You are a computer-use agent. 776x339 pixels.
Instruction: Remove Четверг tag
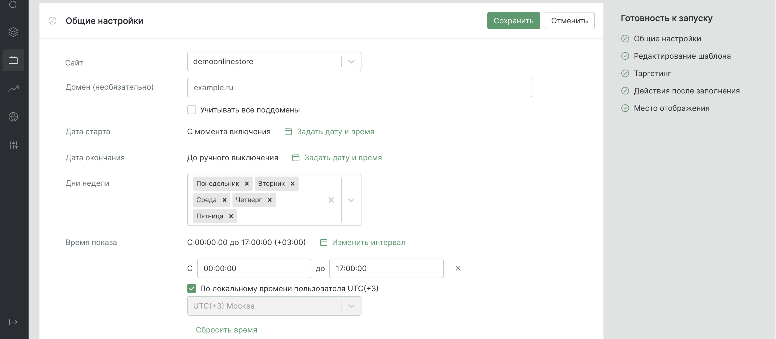pos(270,200)
